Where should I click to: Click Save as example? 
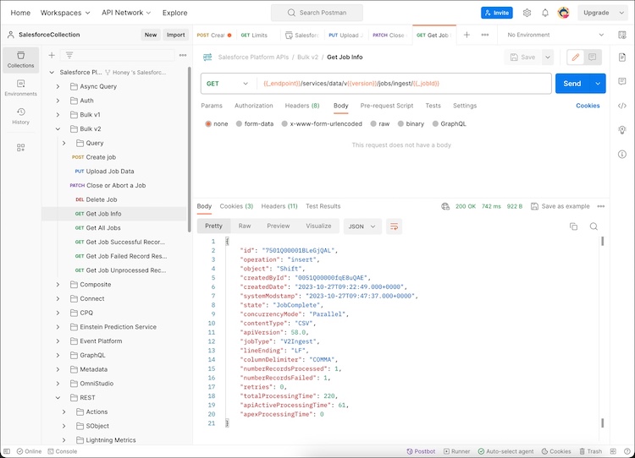pyautogui.click(x=560, y=206)
